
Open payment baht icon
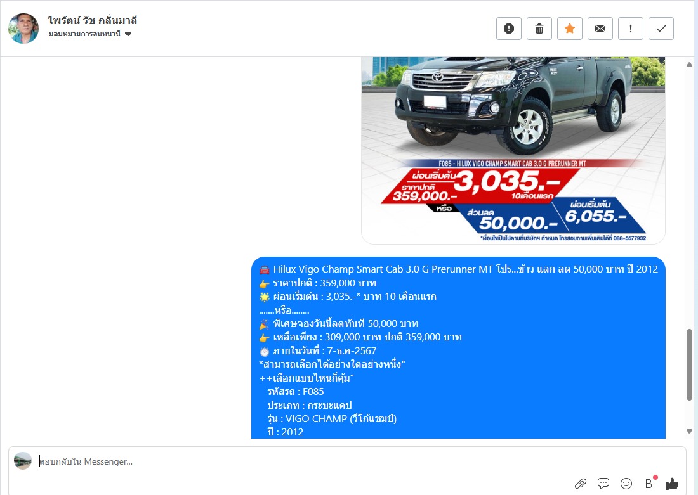pyautogui.click(x=649, y=483)
